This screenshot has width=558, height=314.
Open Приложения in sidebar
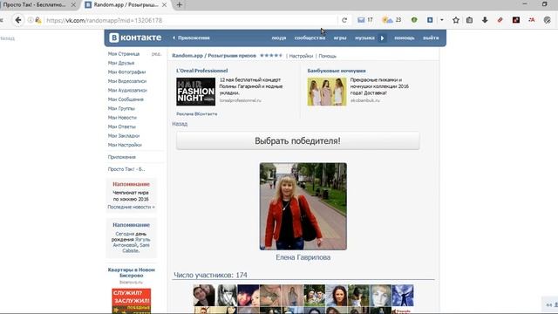point(122,157)
